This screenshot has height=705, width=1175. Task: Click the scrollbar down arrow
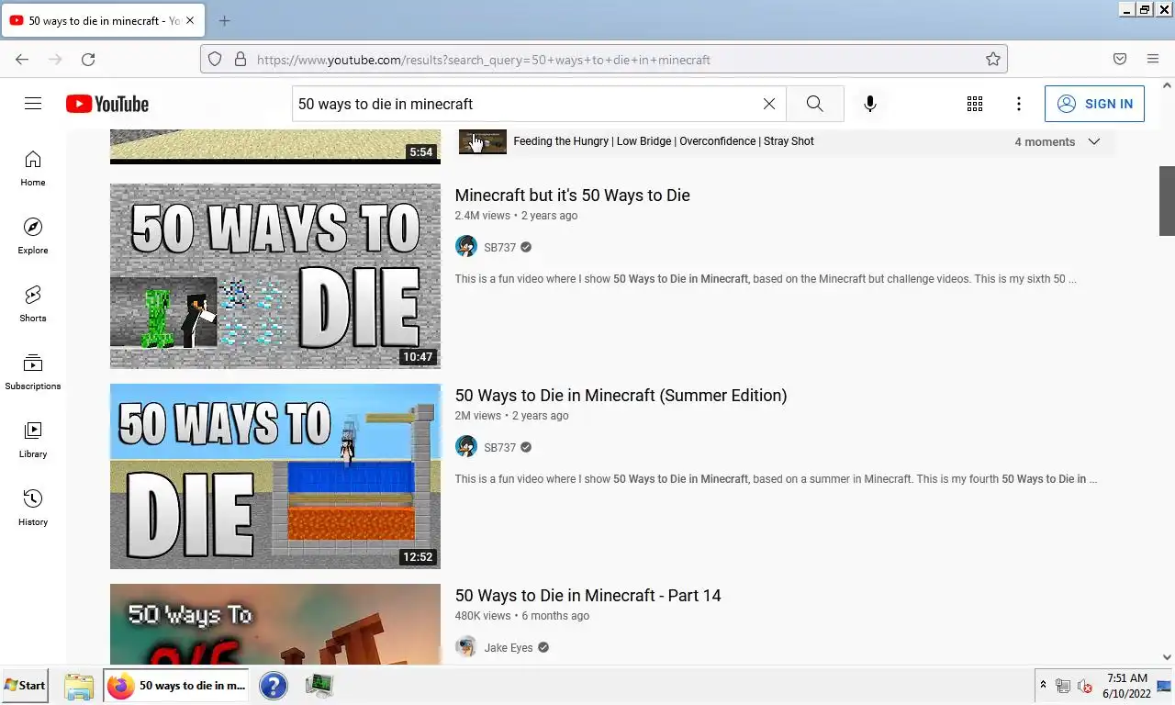(1167, 657)
